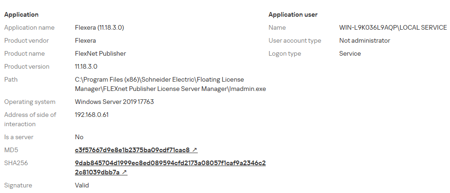Click the Signature value Valid

click(x=82, y=186)
